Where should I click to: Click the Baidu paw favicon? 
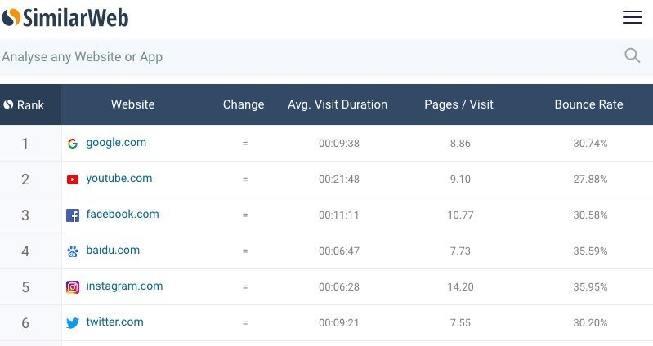[73, 251]
